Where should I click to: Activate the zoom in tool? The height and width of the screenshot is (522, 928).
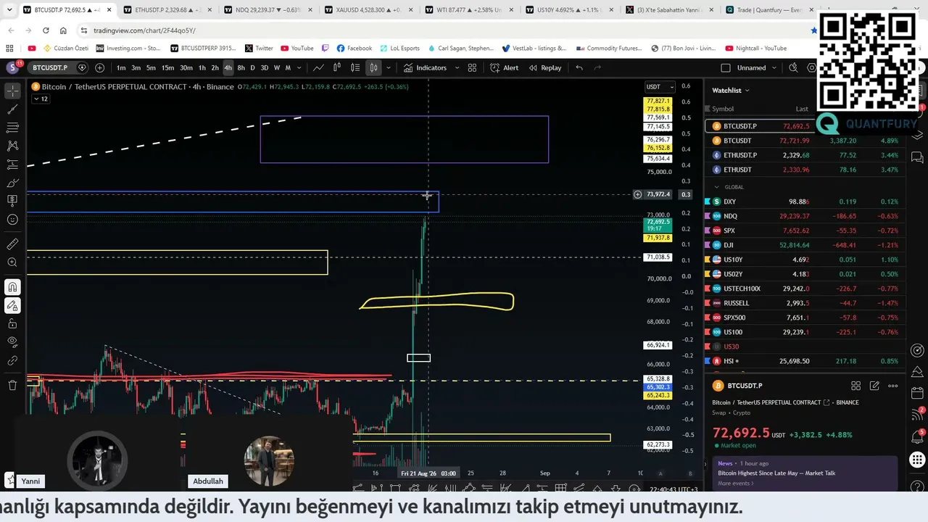point(12,262)
